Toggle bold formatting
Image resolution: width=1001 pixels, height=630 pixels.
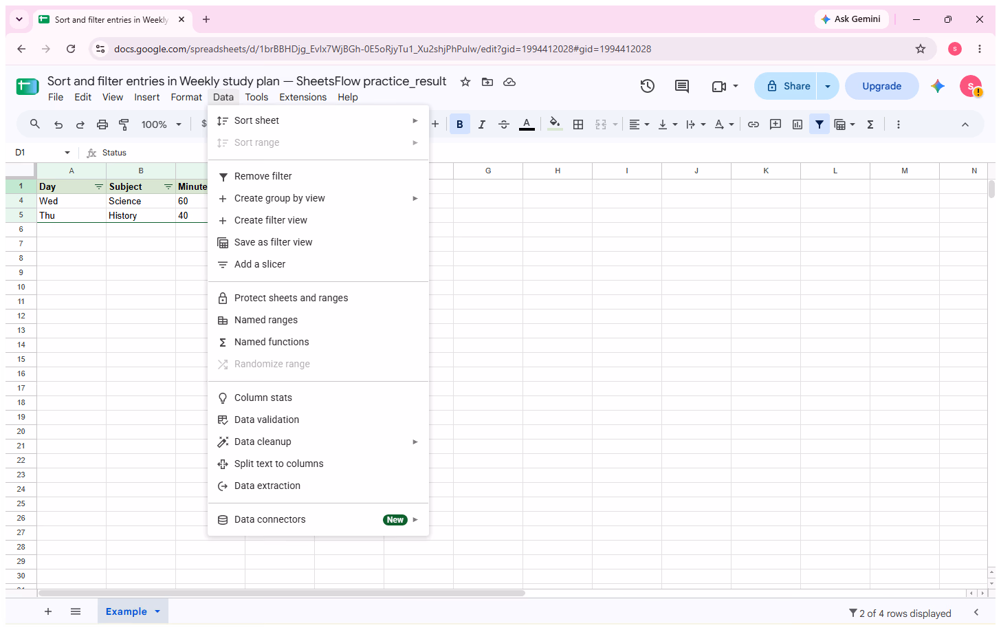(460, 124)
